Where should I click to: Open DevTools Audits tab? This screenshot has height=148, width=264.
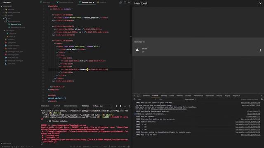click(172, 96)
